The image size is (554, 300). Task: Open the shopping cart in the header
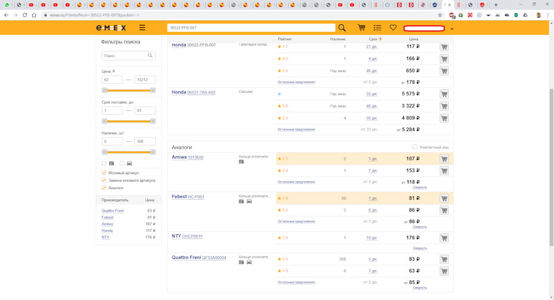click(x=361, y=28)
